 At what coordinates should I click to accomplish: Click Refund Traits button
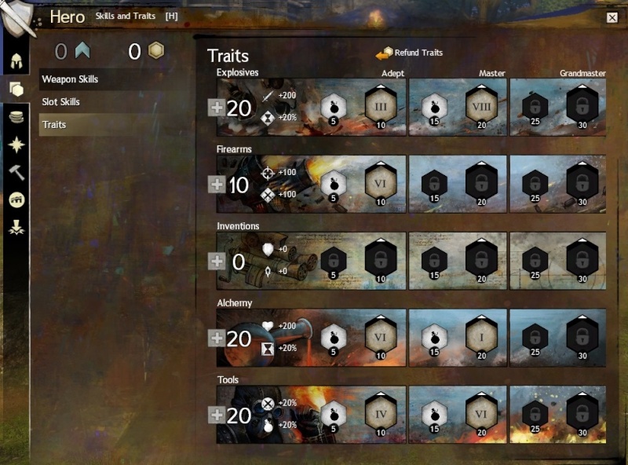click(x=409, y=53)
